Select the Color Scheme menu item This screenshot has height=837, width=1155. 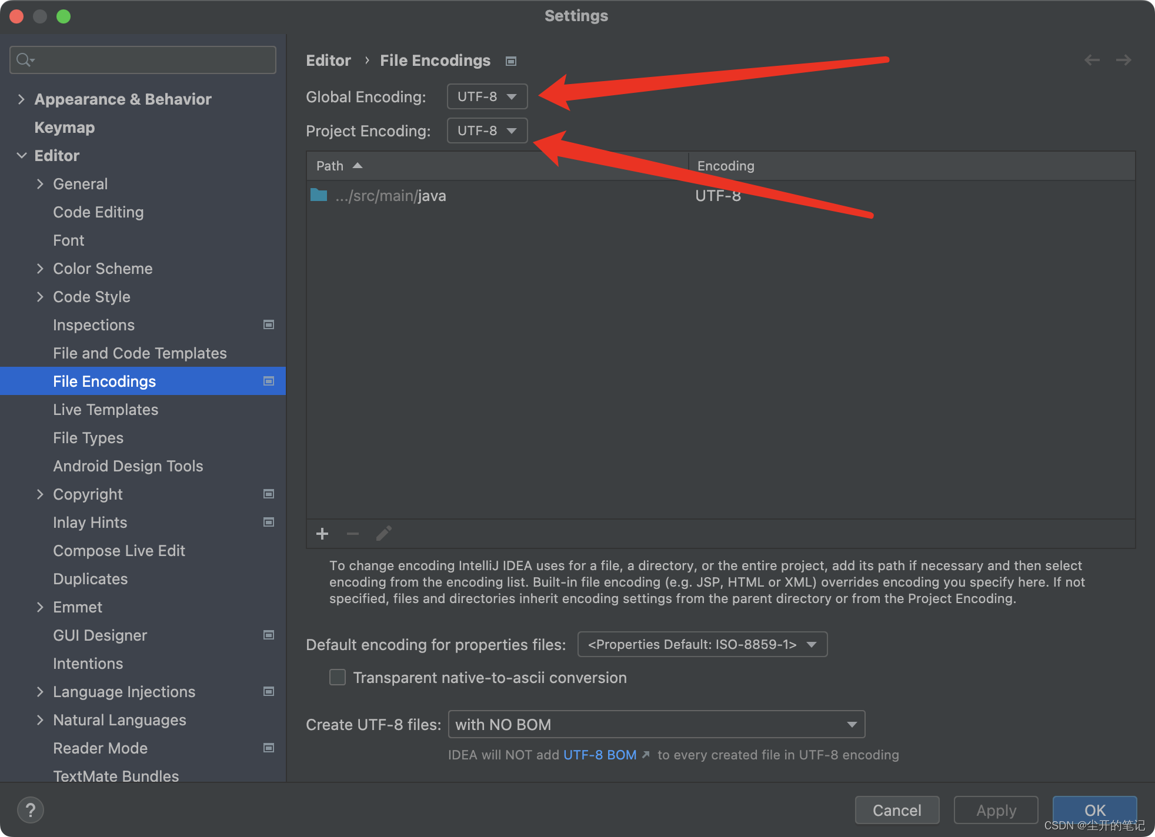[x=101, y=268]
